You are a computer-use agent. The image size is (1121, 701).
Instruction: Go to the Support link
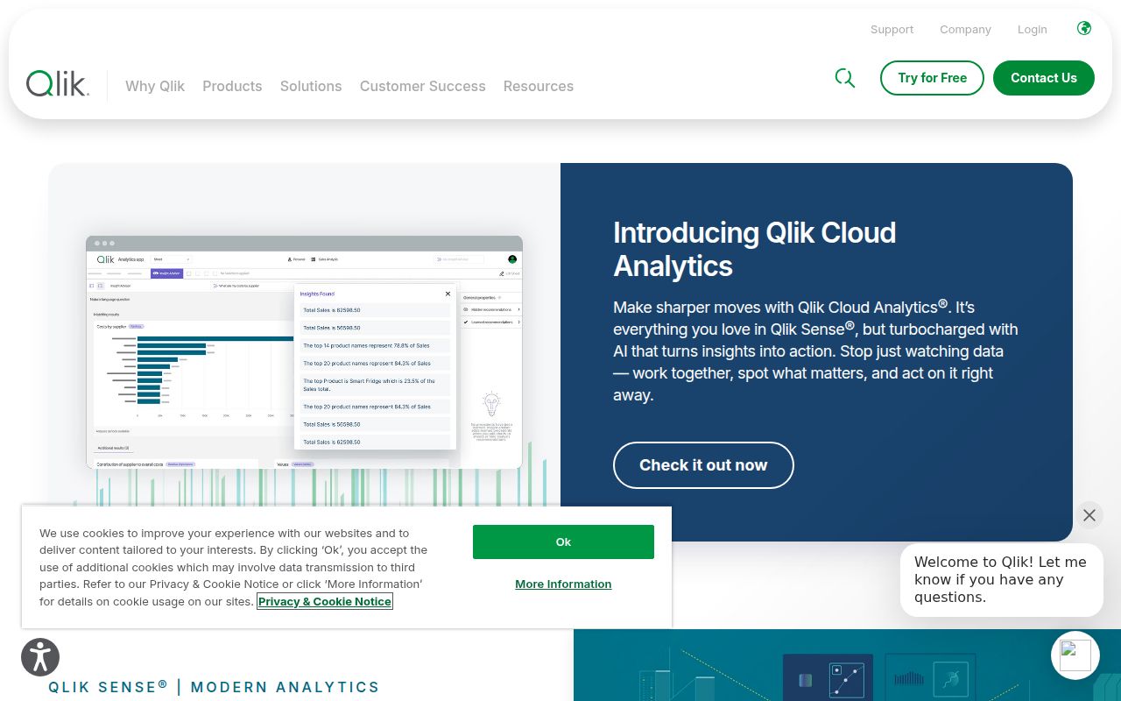[x=892, y=29]
